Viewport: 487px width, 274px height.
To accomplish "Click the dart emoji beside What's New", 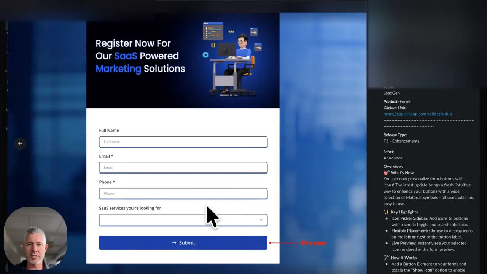I will [x=386, y=172].
